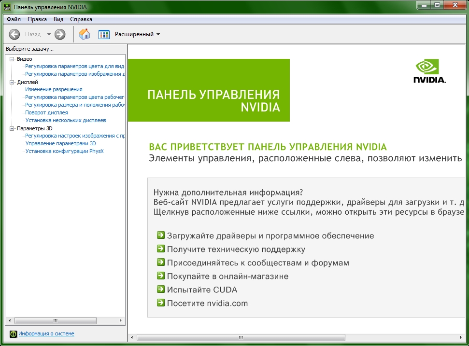Open the Справка menu
469x346 pixels.
pyautogui.click(x=81, y=19)
